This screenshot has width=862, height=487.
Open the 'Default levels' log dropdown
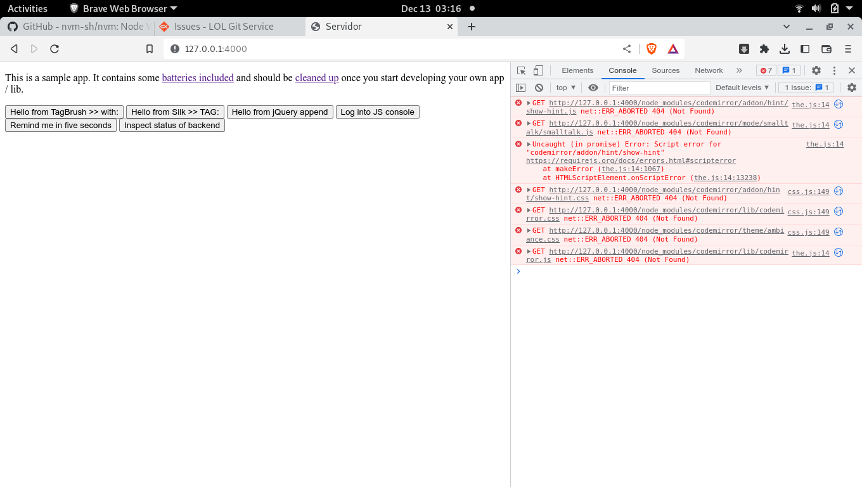click(742, 88)
